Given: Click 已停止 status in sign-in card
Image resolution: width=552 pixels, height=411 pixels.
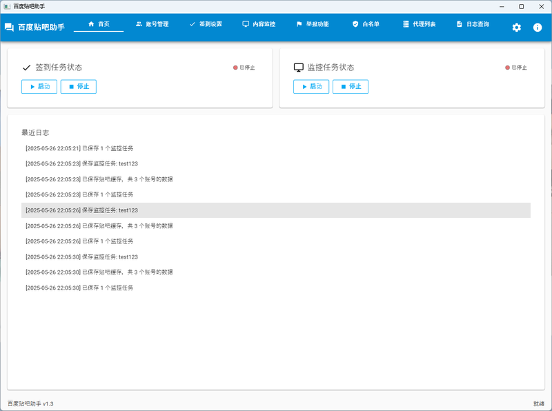Looking at the screenshot, I should tap(247, 68).
